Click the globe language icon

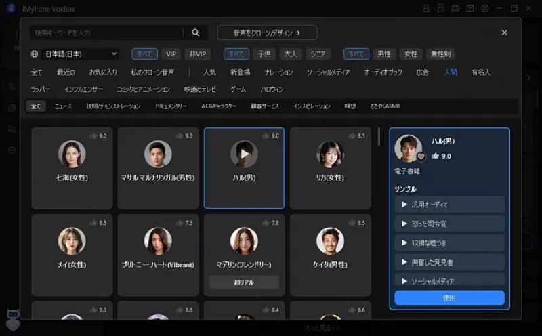coord(35,54)
